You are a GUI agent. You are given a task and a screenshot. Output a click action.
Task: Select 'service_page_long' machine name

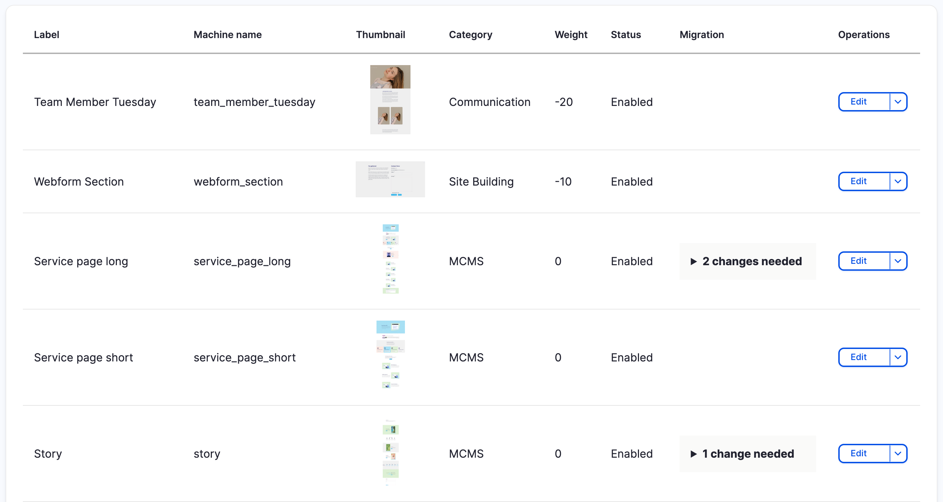coord(242,261)
